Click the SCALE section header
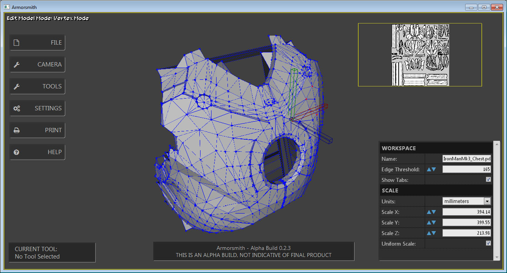Screen dimensions: 507x273 pyautogui.click(x=436, y=190)
